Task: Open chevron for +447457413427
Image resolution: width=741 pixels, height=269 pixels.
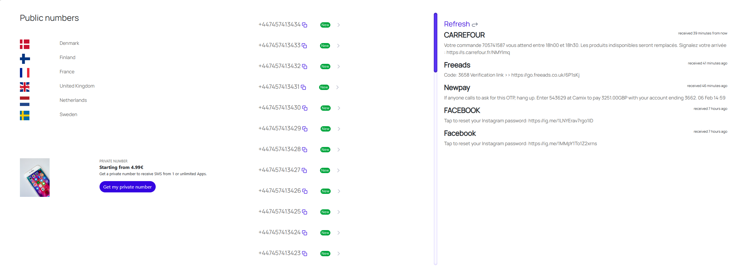Action: (338, 170)
